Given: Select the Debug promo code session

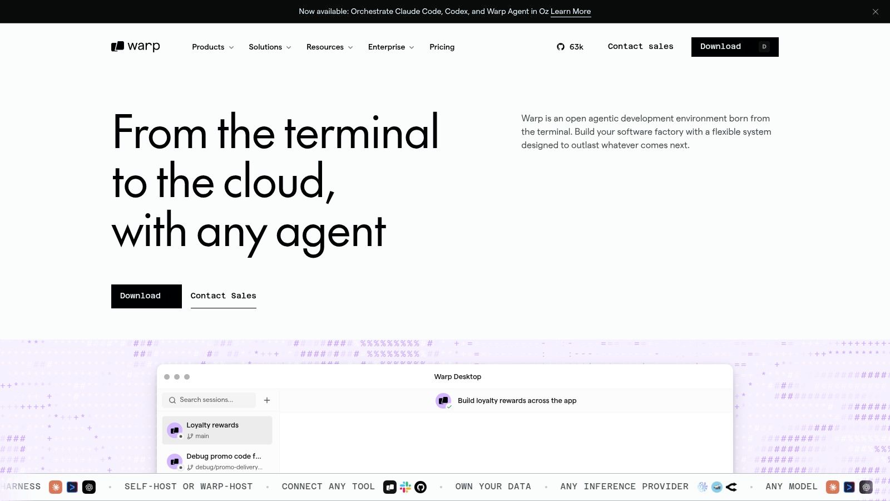Looking at the screenshot, I should [217, 461].
